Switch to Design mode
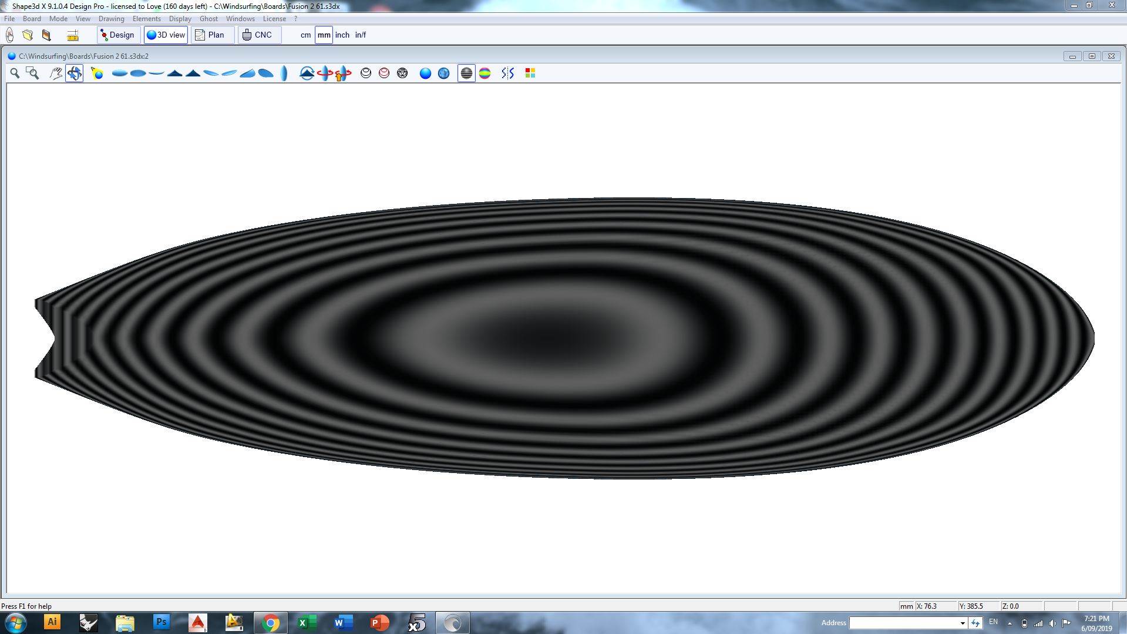The height and width of the screenshot is (634, 1127). coord(118,35)
